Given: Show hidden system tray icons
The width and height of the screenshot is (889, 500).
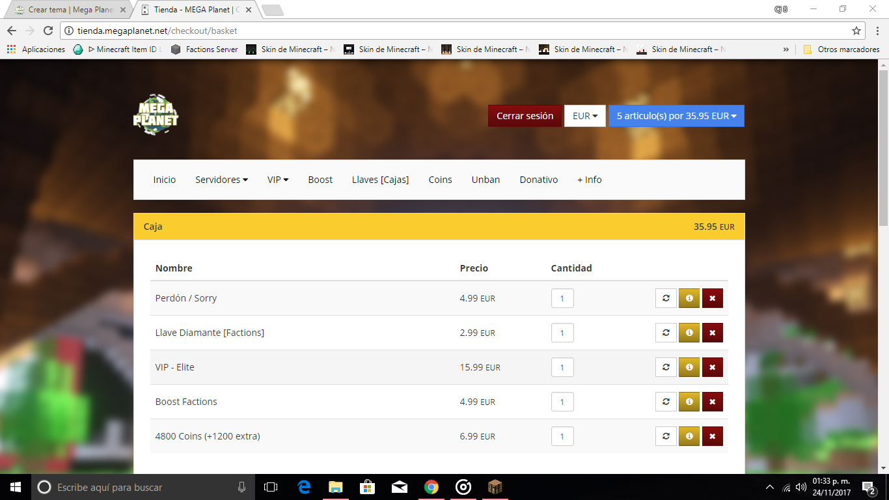Looking at the screenshot, I should tap(770, 487).
